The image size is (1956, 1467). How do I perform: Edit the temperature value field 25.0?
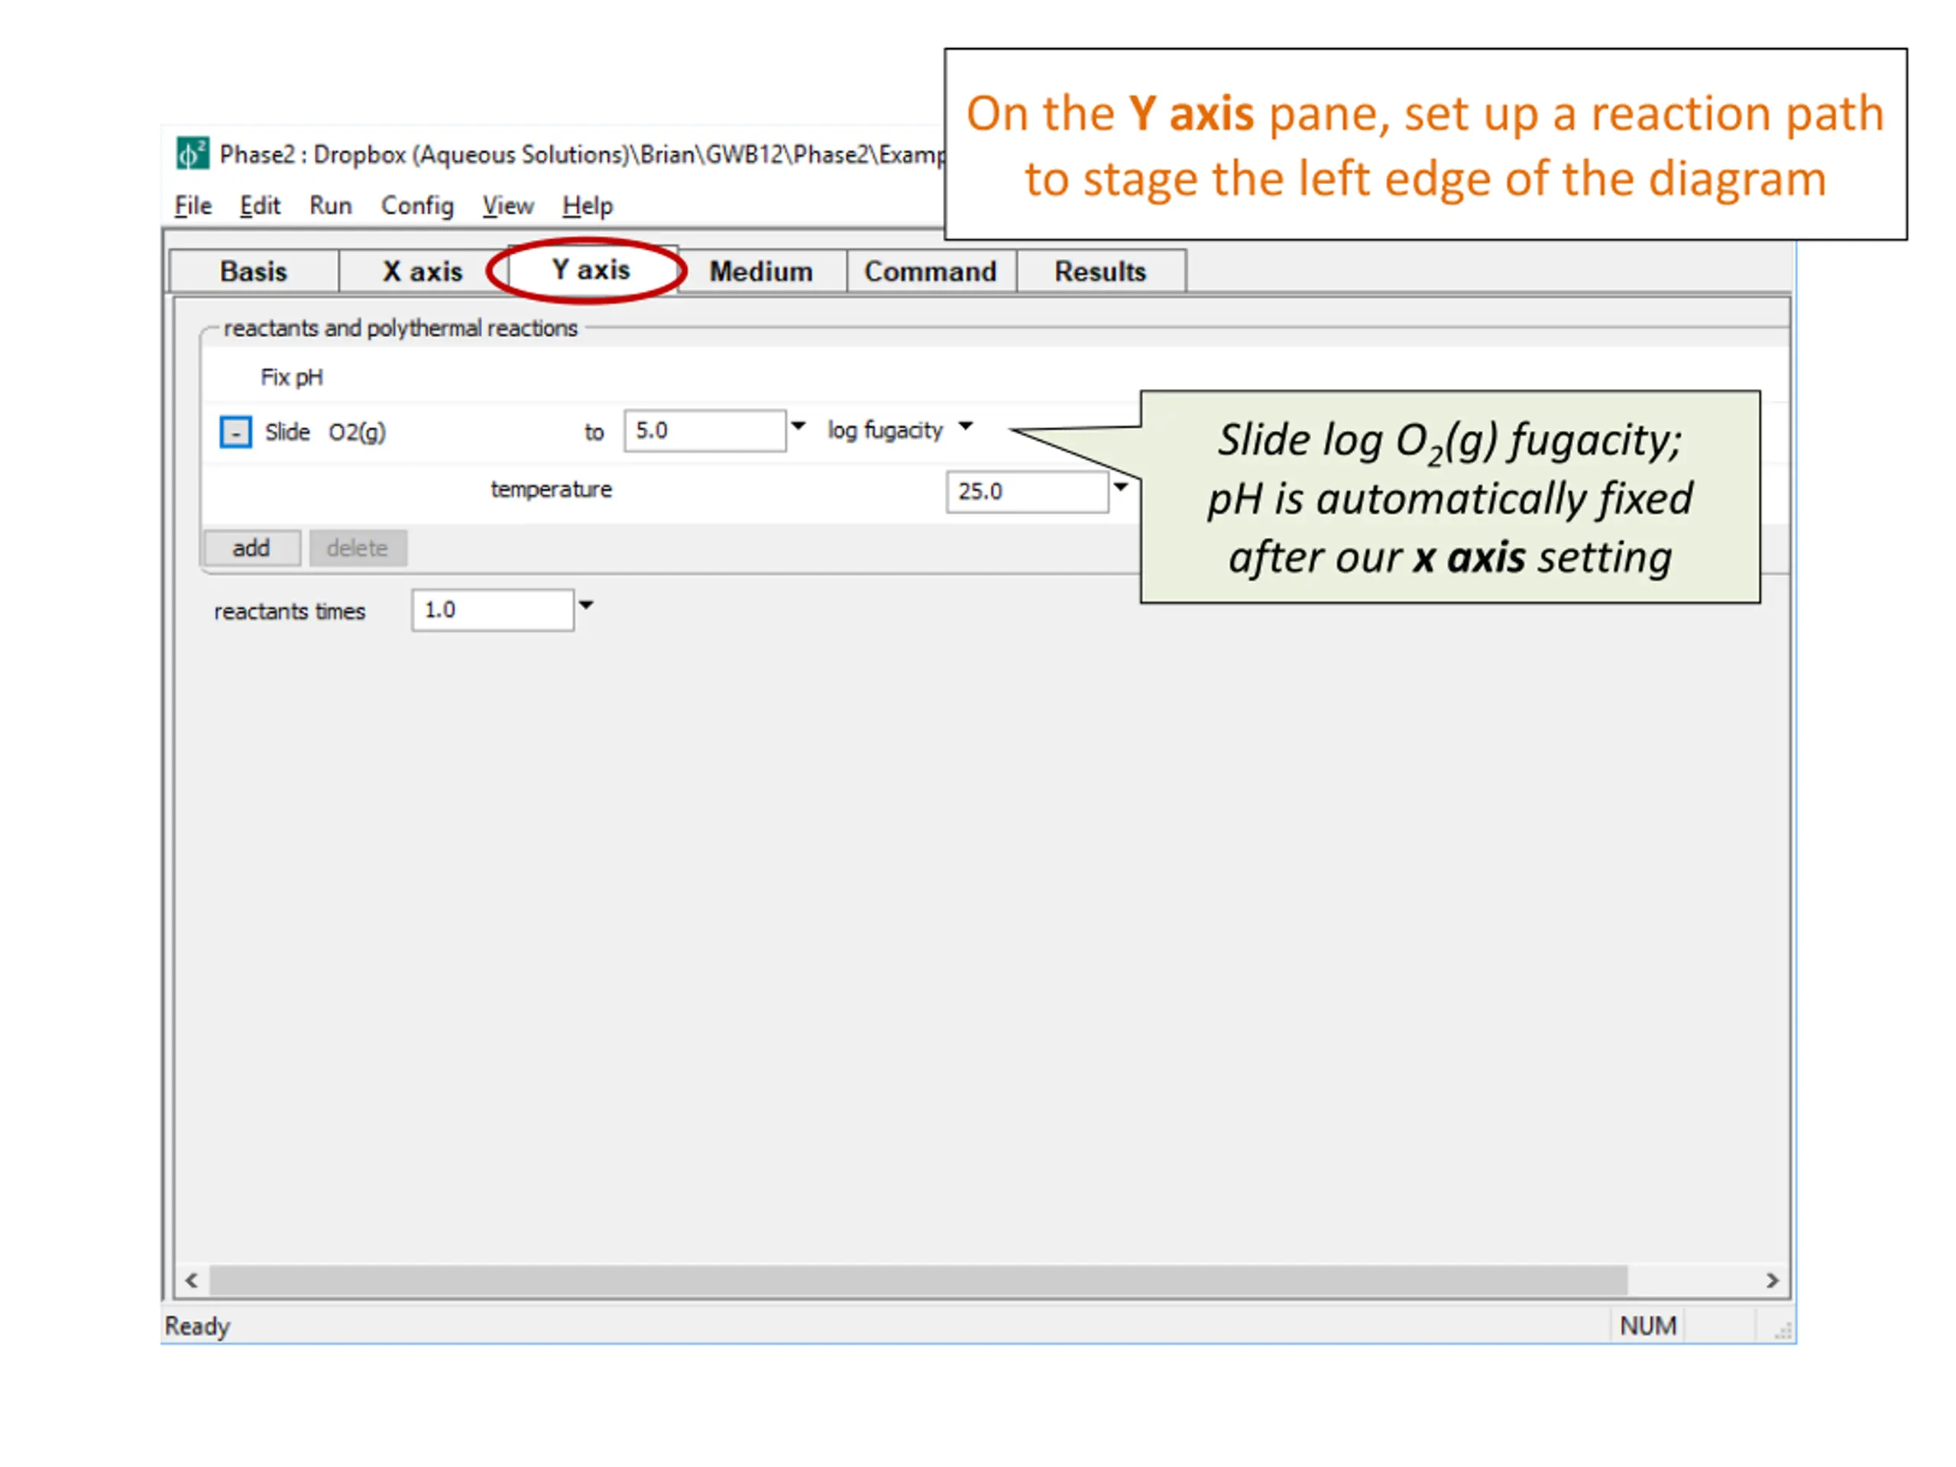coord(1027,491)
